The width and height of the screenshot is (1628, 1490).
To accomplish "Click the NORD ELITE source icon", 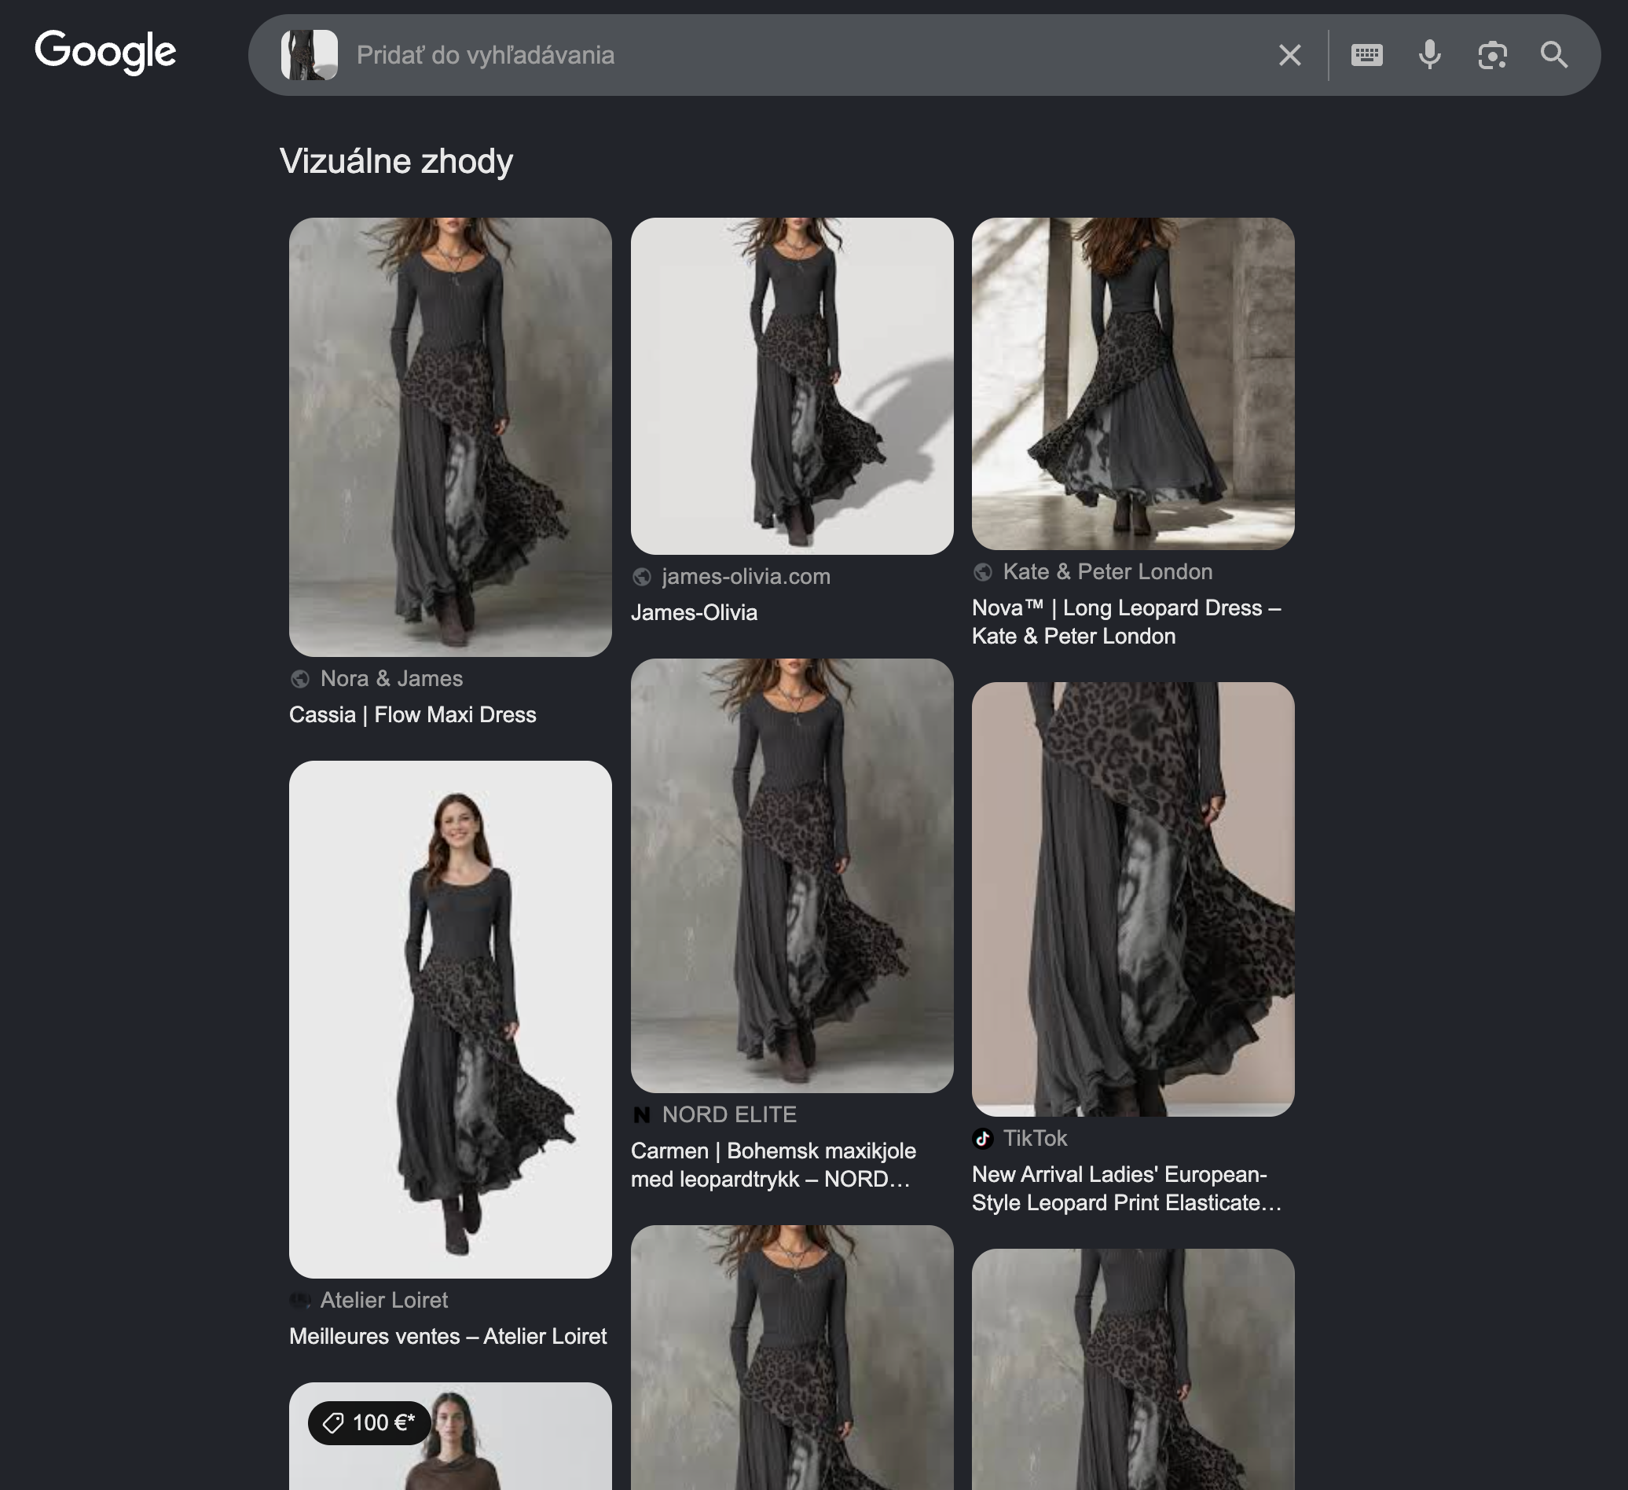I will click(x=642, y=1115).
